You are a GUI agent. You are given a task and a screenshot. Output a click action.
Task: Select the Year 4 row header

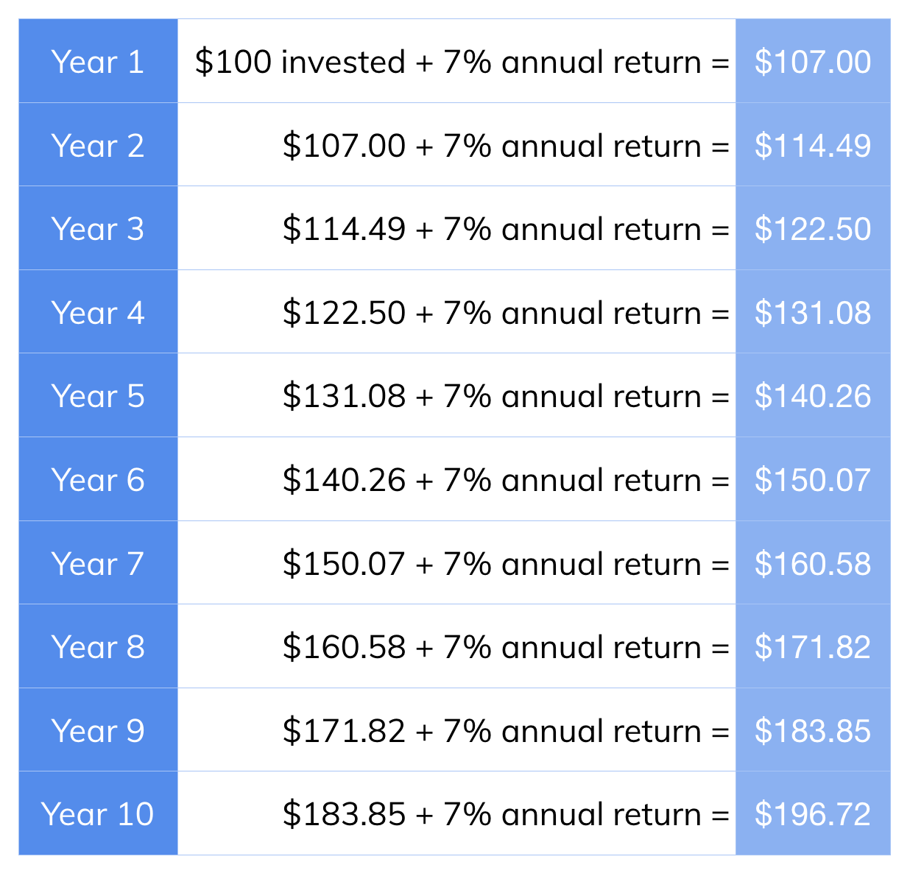click(98, 312)
